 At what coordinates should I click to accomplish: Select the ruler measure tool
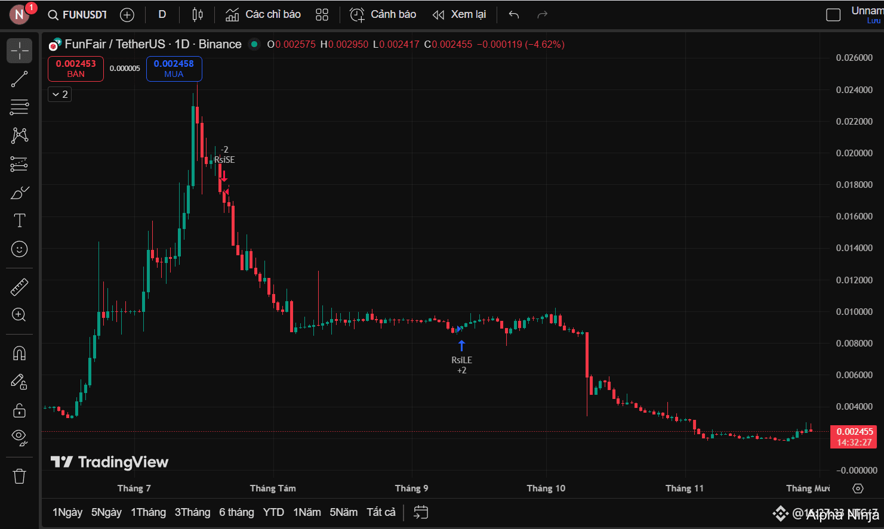click(x=20, y=287)
